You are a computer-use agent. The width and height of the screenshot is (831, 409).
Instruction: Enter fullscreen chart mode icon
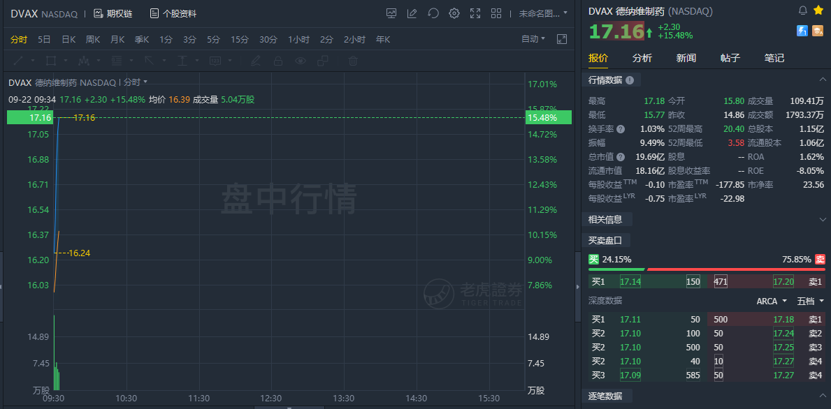pos(475,13)
